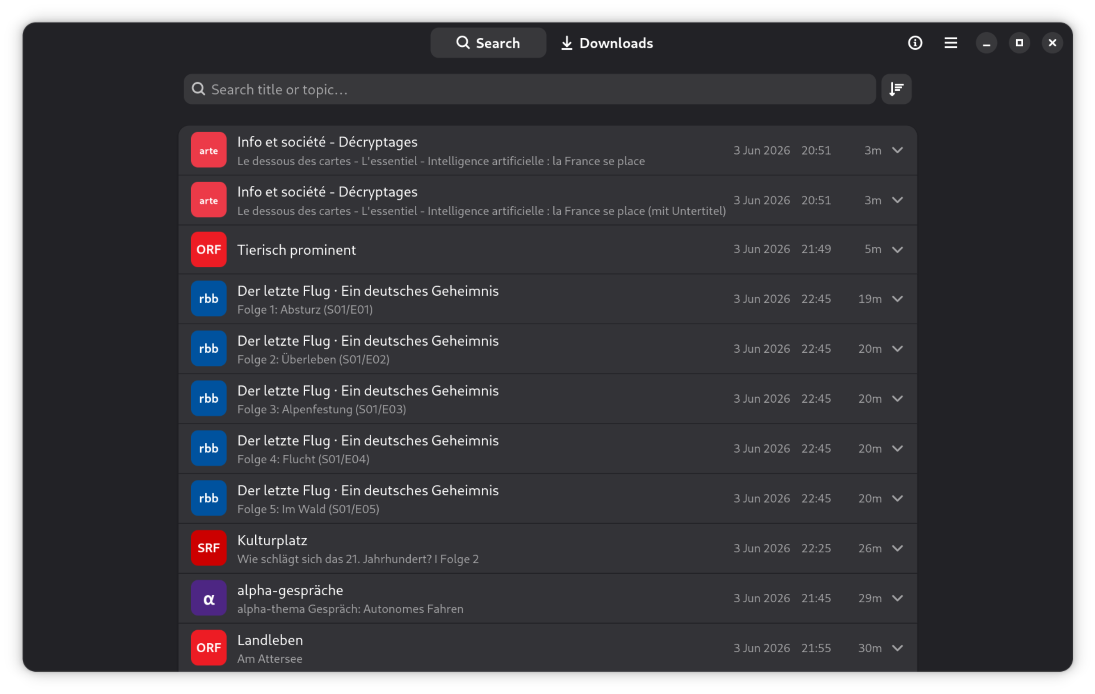Click the magnifier icon in the search field
The width and height of the screenshot is (1095, 694).
(198, 89)
